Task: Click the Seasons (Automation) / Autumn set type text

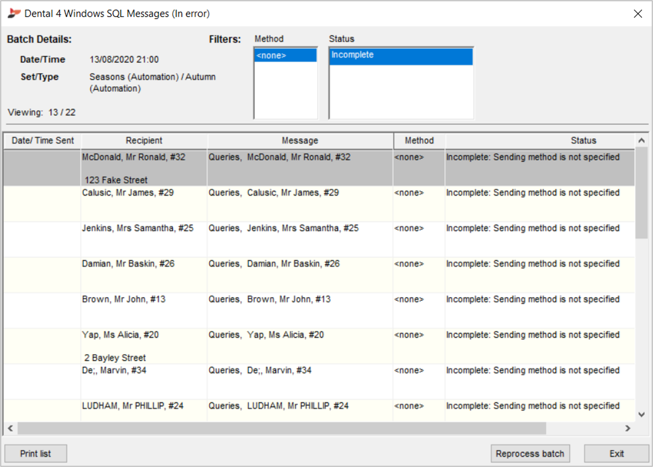Action: [153, 83]
